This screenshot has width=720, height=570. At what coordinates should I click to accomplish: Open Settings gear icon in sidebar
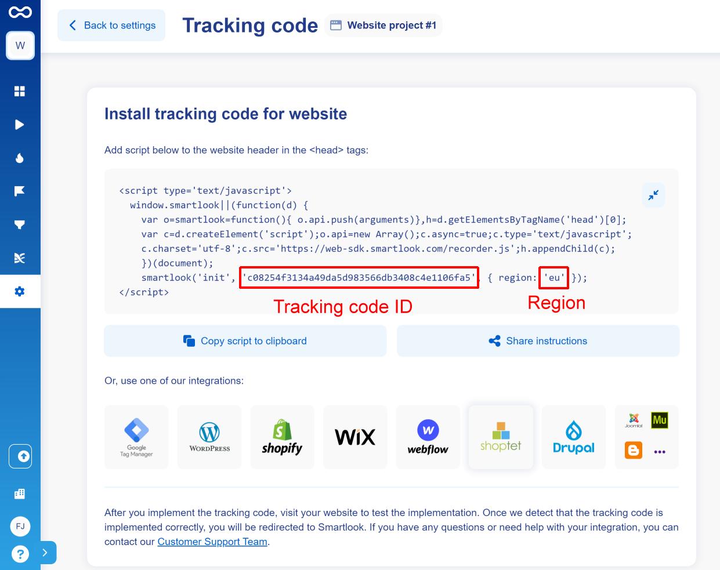tap(20, 291)
